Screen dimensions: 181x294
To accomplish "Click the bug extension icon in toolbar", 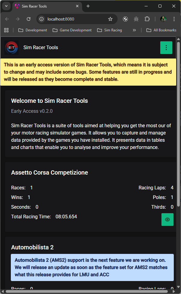I will [x=136, y=19].
